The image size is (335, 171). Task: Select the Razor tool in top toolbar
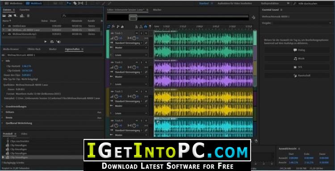coord(75,3)
